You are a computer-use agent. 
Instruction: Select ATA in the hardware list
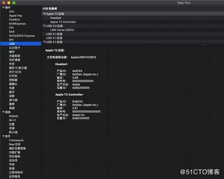click(x=12, y=12)
